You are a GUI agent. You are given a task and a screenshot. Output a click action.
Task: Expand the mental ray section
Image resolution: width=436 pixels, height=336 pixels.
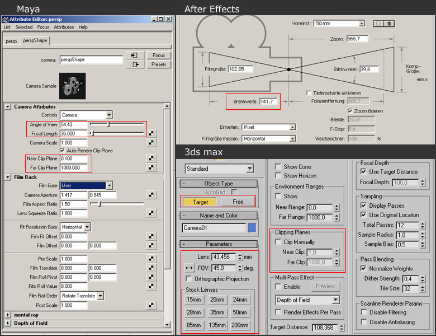point(8,315)
